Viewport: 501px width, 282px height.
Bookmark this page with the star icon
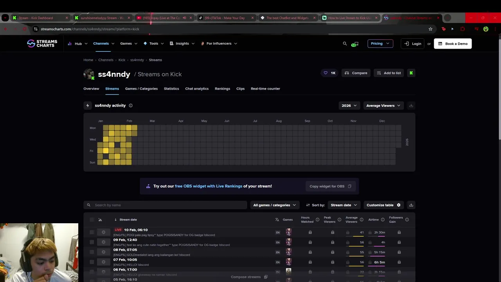point(431,29)
